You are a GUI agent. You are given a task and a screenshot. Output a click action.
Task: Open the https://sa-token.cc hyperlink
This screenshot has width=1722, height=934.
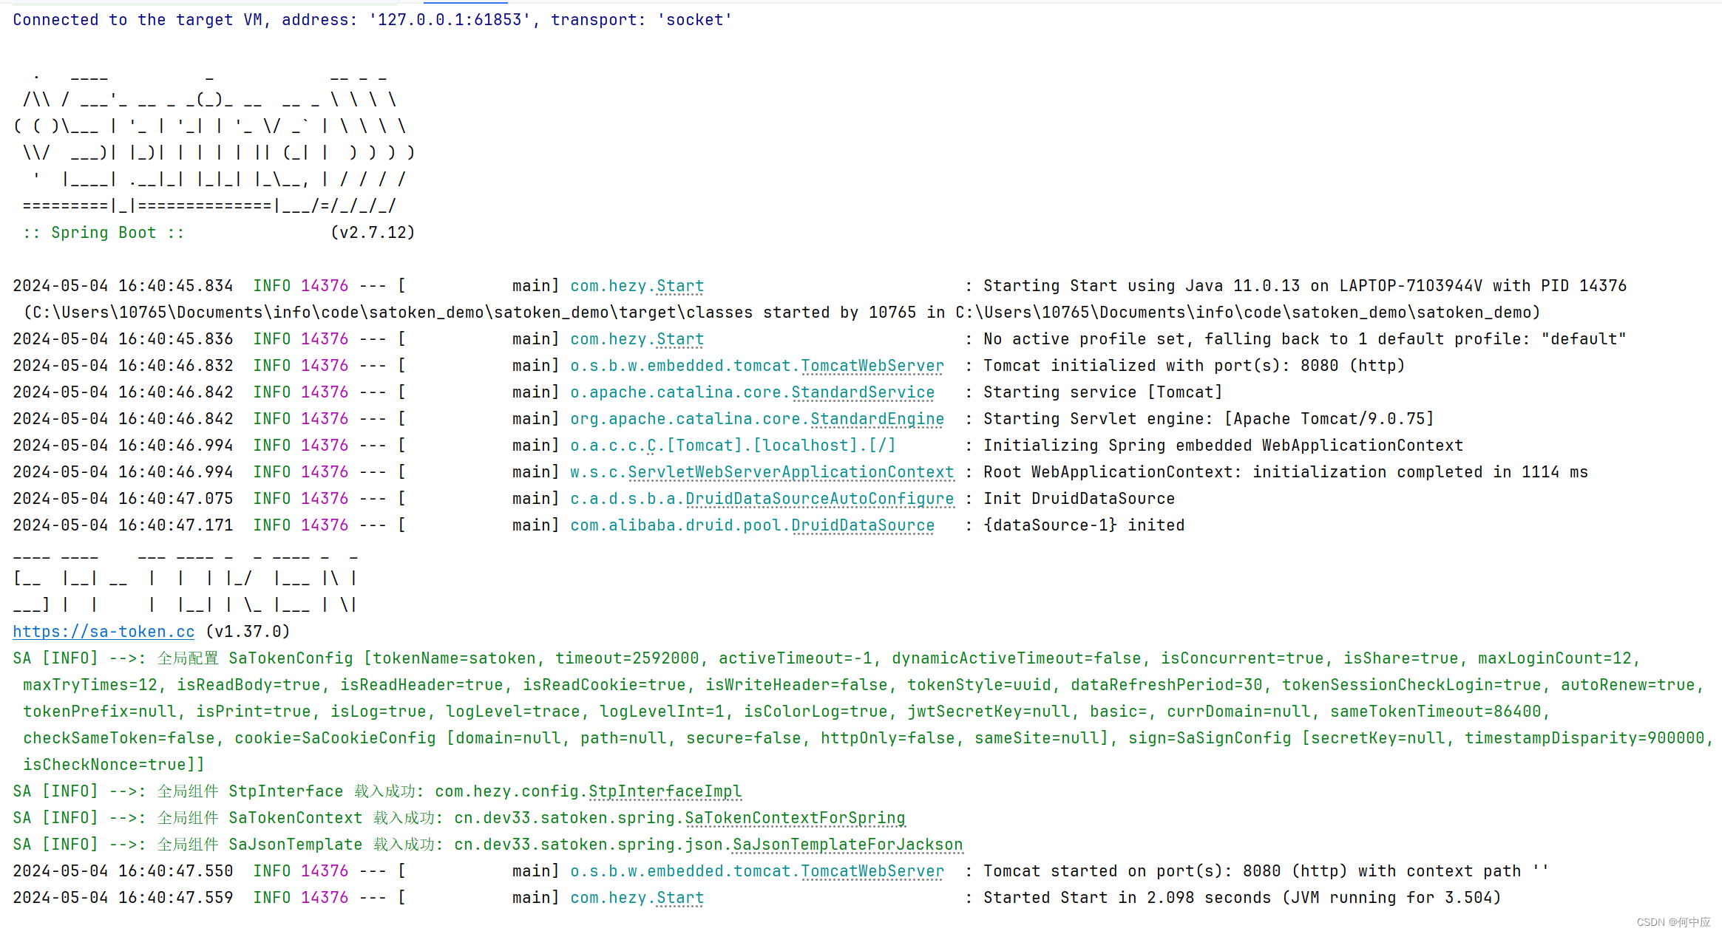pyautogui.click(x=104, y=632)
